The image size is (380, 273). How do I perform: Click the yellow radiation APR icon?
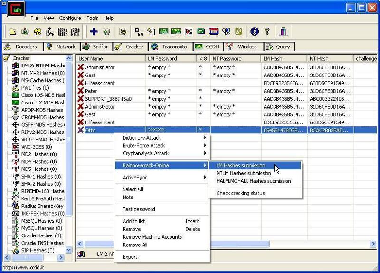[38, 31]
